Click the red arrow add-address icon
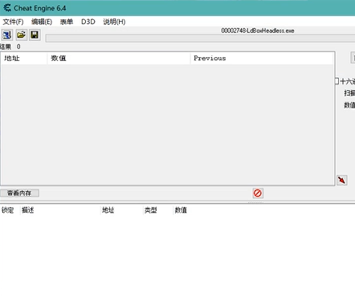 click(x=341, y=180)
